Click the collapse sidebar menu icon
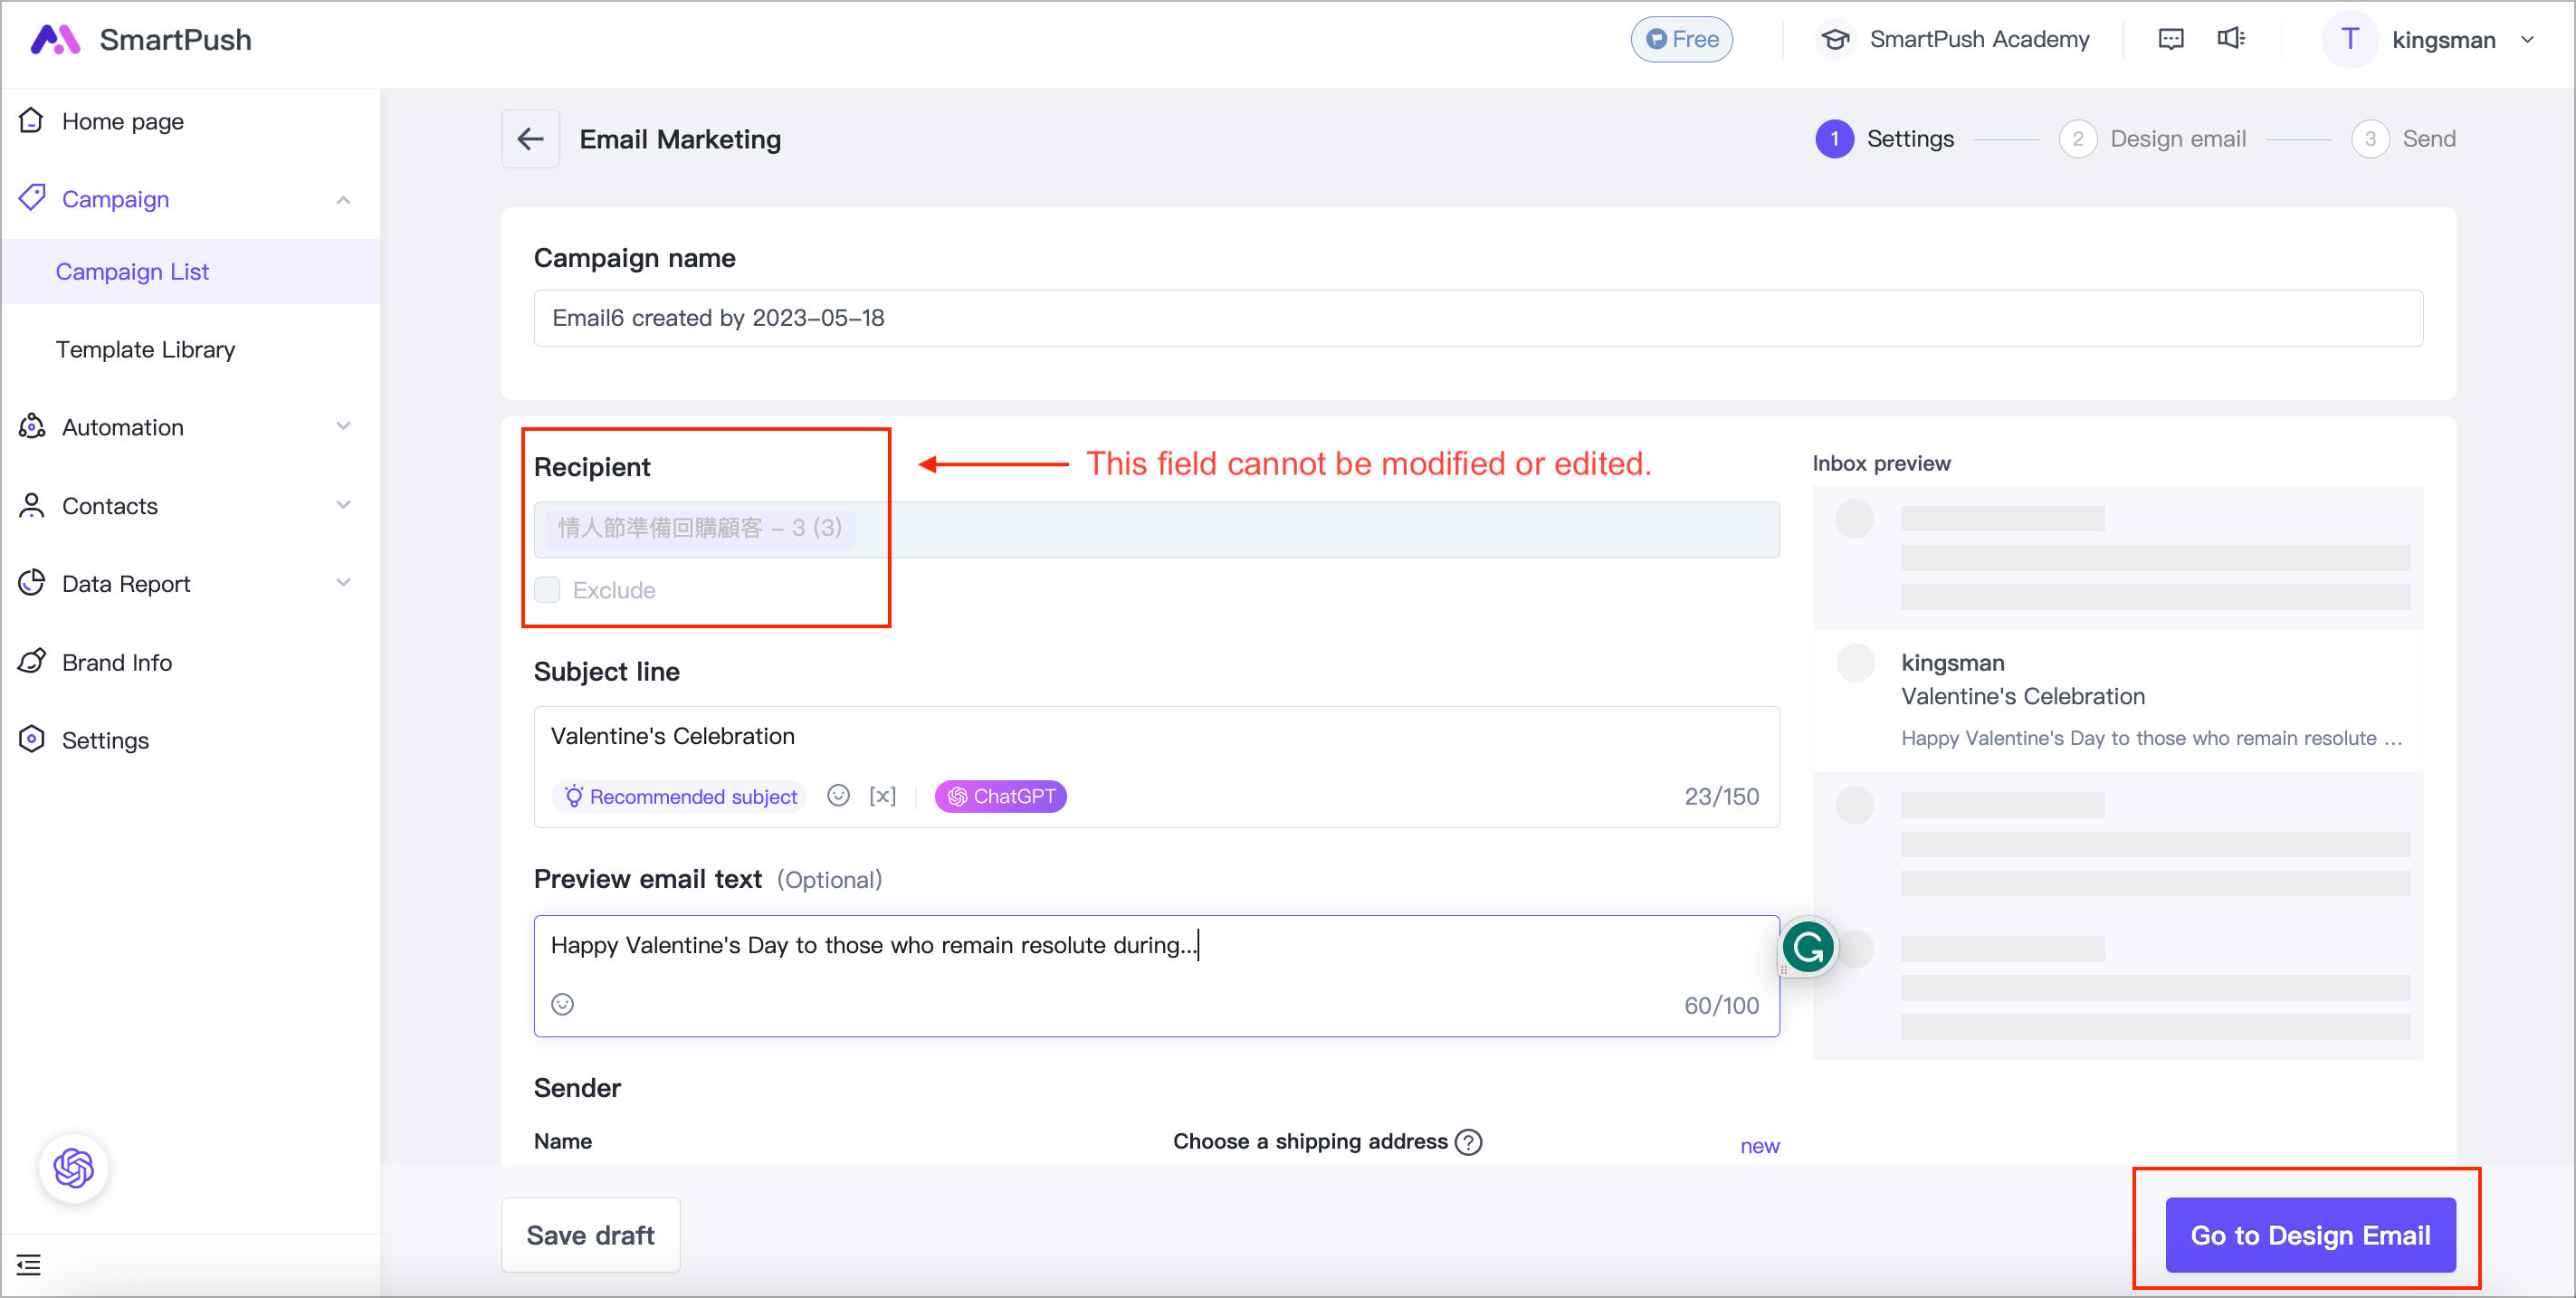This screenshot has width=2576, height=1298. click(x=29, y=1264)
